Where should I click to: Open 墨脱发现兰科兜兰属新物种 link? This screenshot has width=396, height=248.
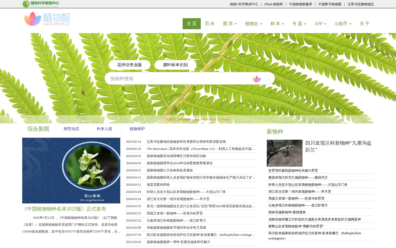click(298, 177)
